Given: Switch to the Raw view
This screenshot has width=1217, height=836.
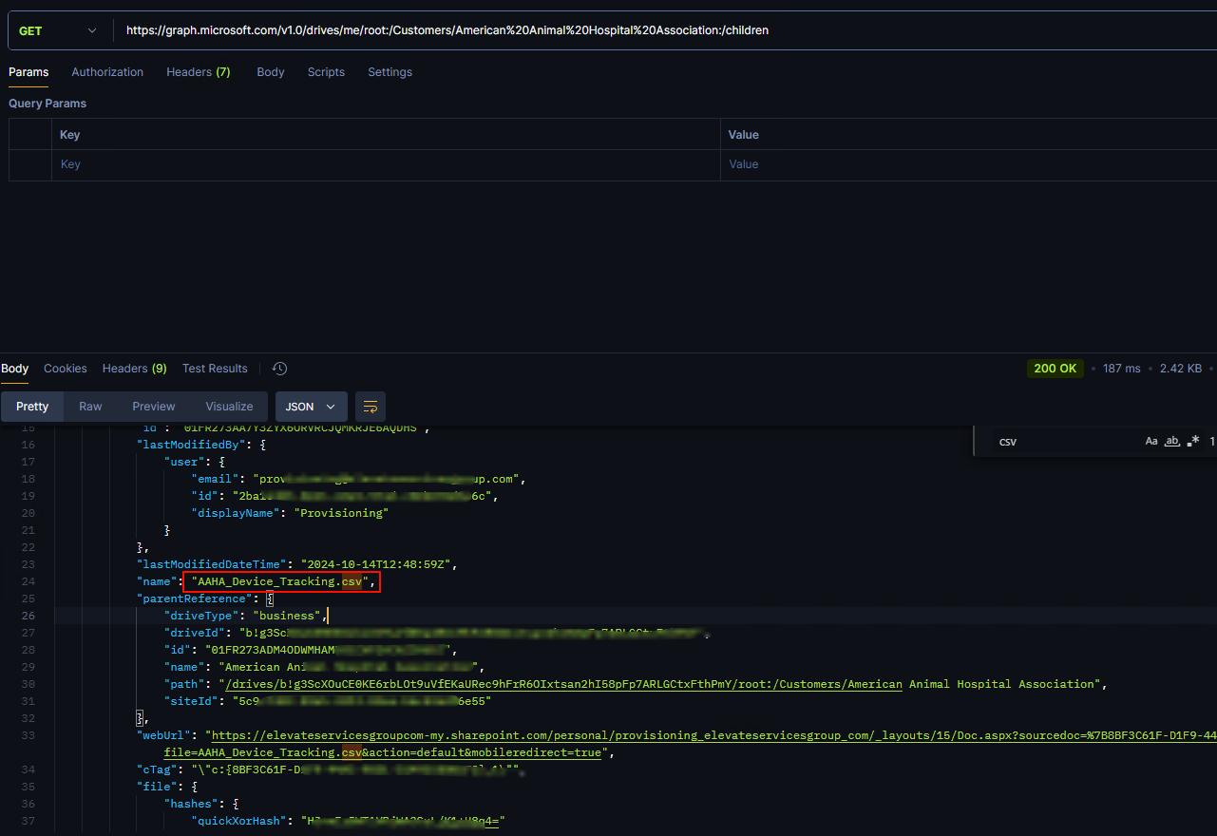Looking at the screenshot, I should pos(90,407).
